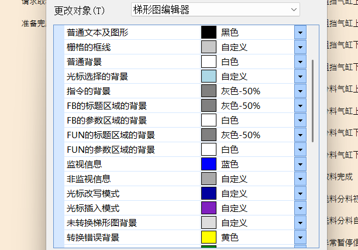358x250 pixels.
Task: Click the vertical scrollbar of the color list
Action: point(313,100)
